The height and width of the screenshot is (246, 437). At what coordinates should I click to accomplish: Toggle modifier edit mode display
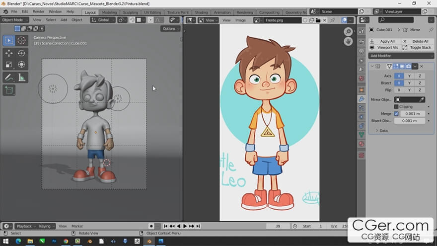pos(396,67)
